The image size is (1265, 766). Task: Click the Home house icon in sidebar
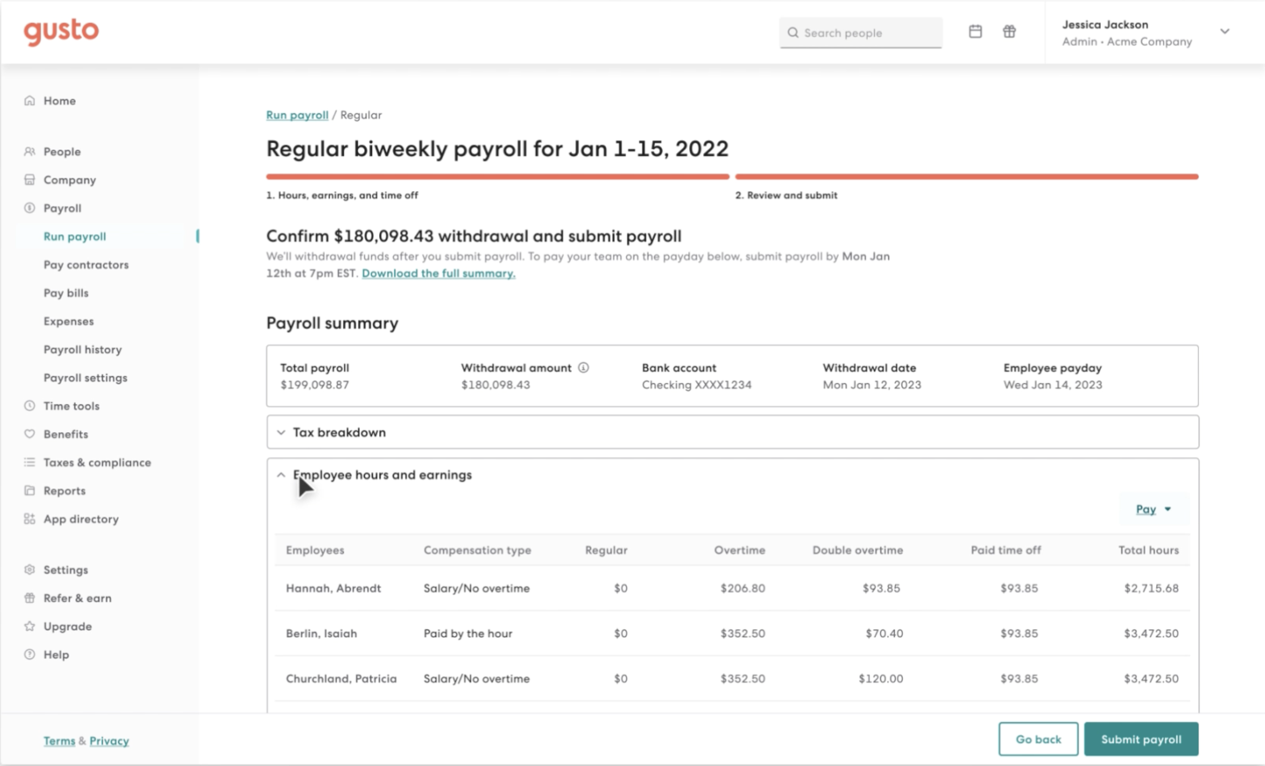click(29, 101)
